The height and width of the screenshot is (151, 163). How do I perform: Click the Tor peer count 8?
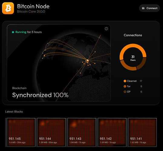(141, 86)
